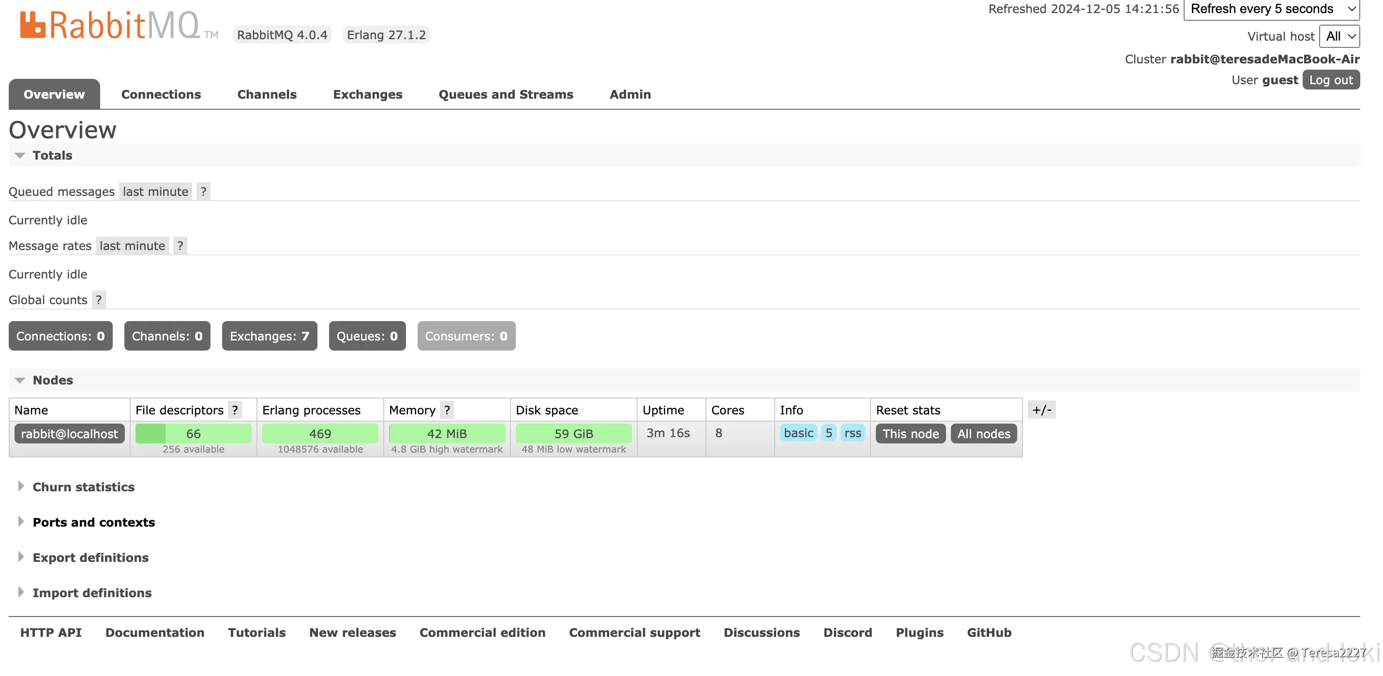Screen dimensions: 1383x676
Task: Click Global counts help question mark
Action: [x=99, y=300]
